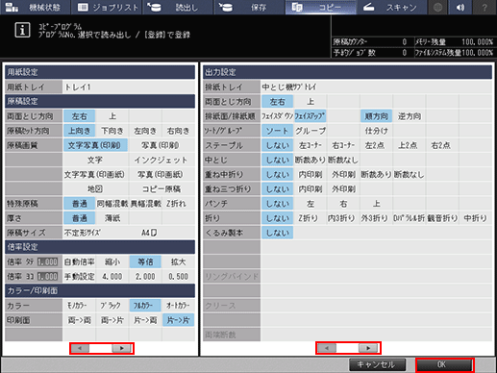Choose インクジェット original type

[162, 160]
